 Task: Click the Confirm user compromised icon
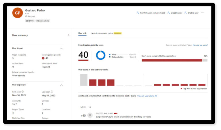[x=138, y=13]
